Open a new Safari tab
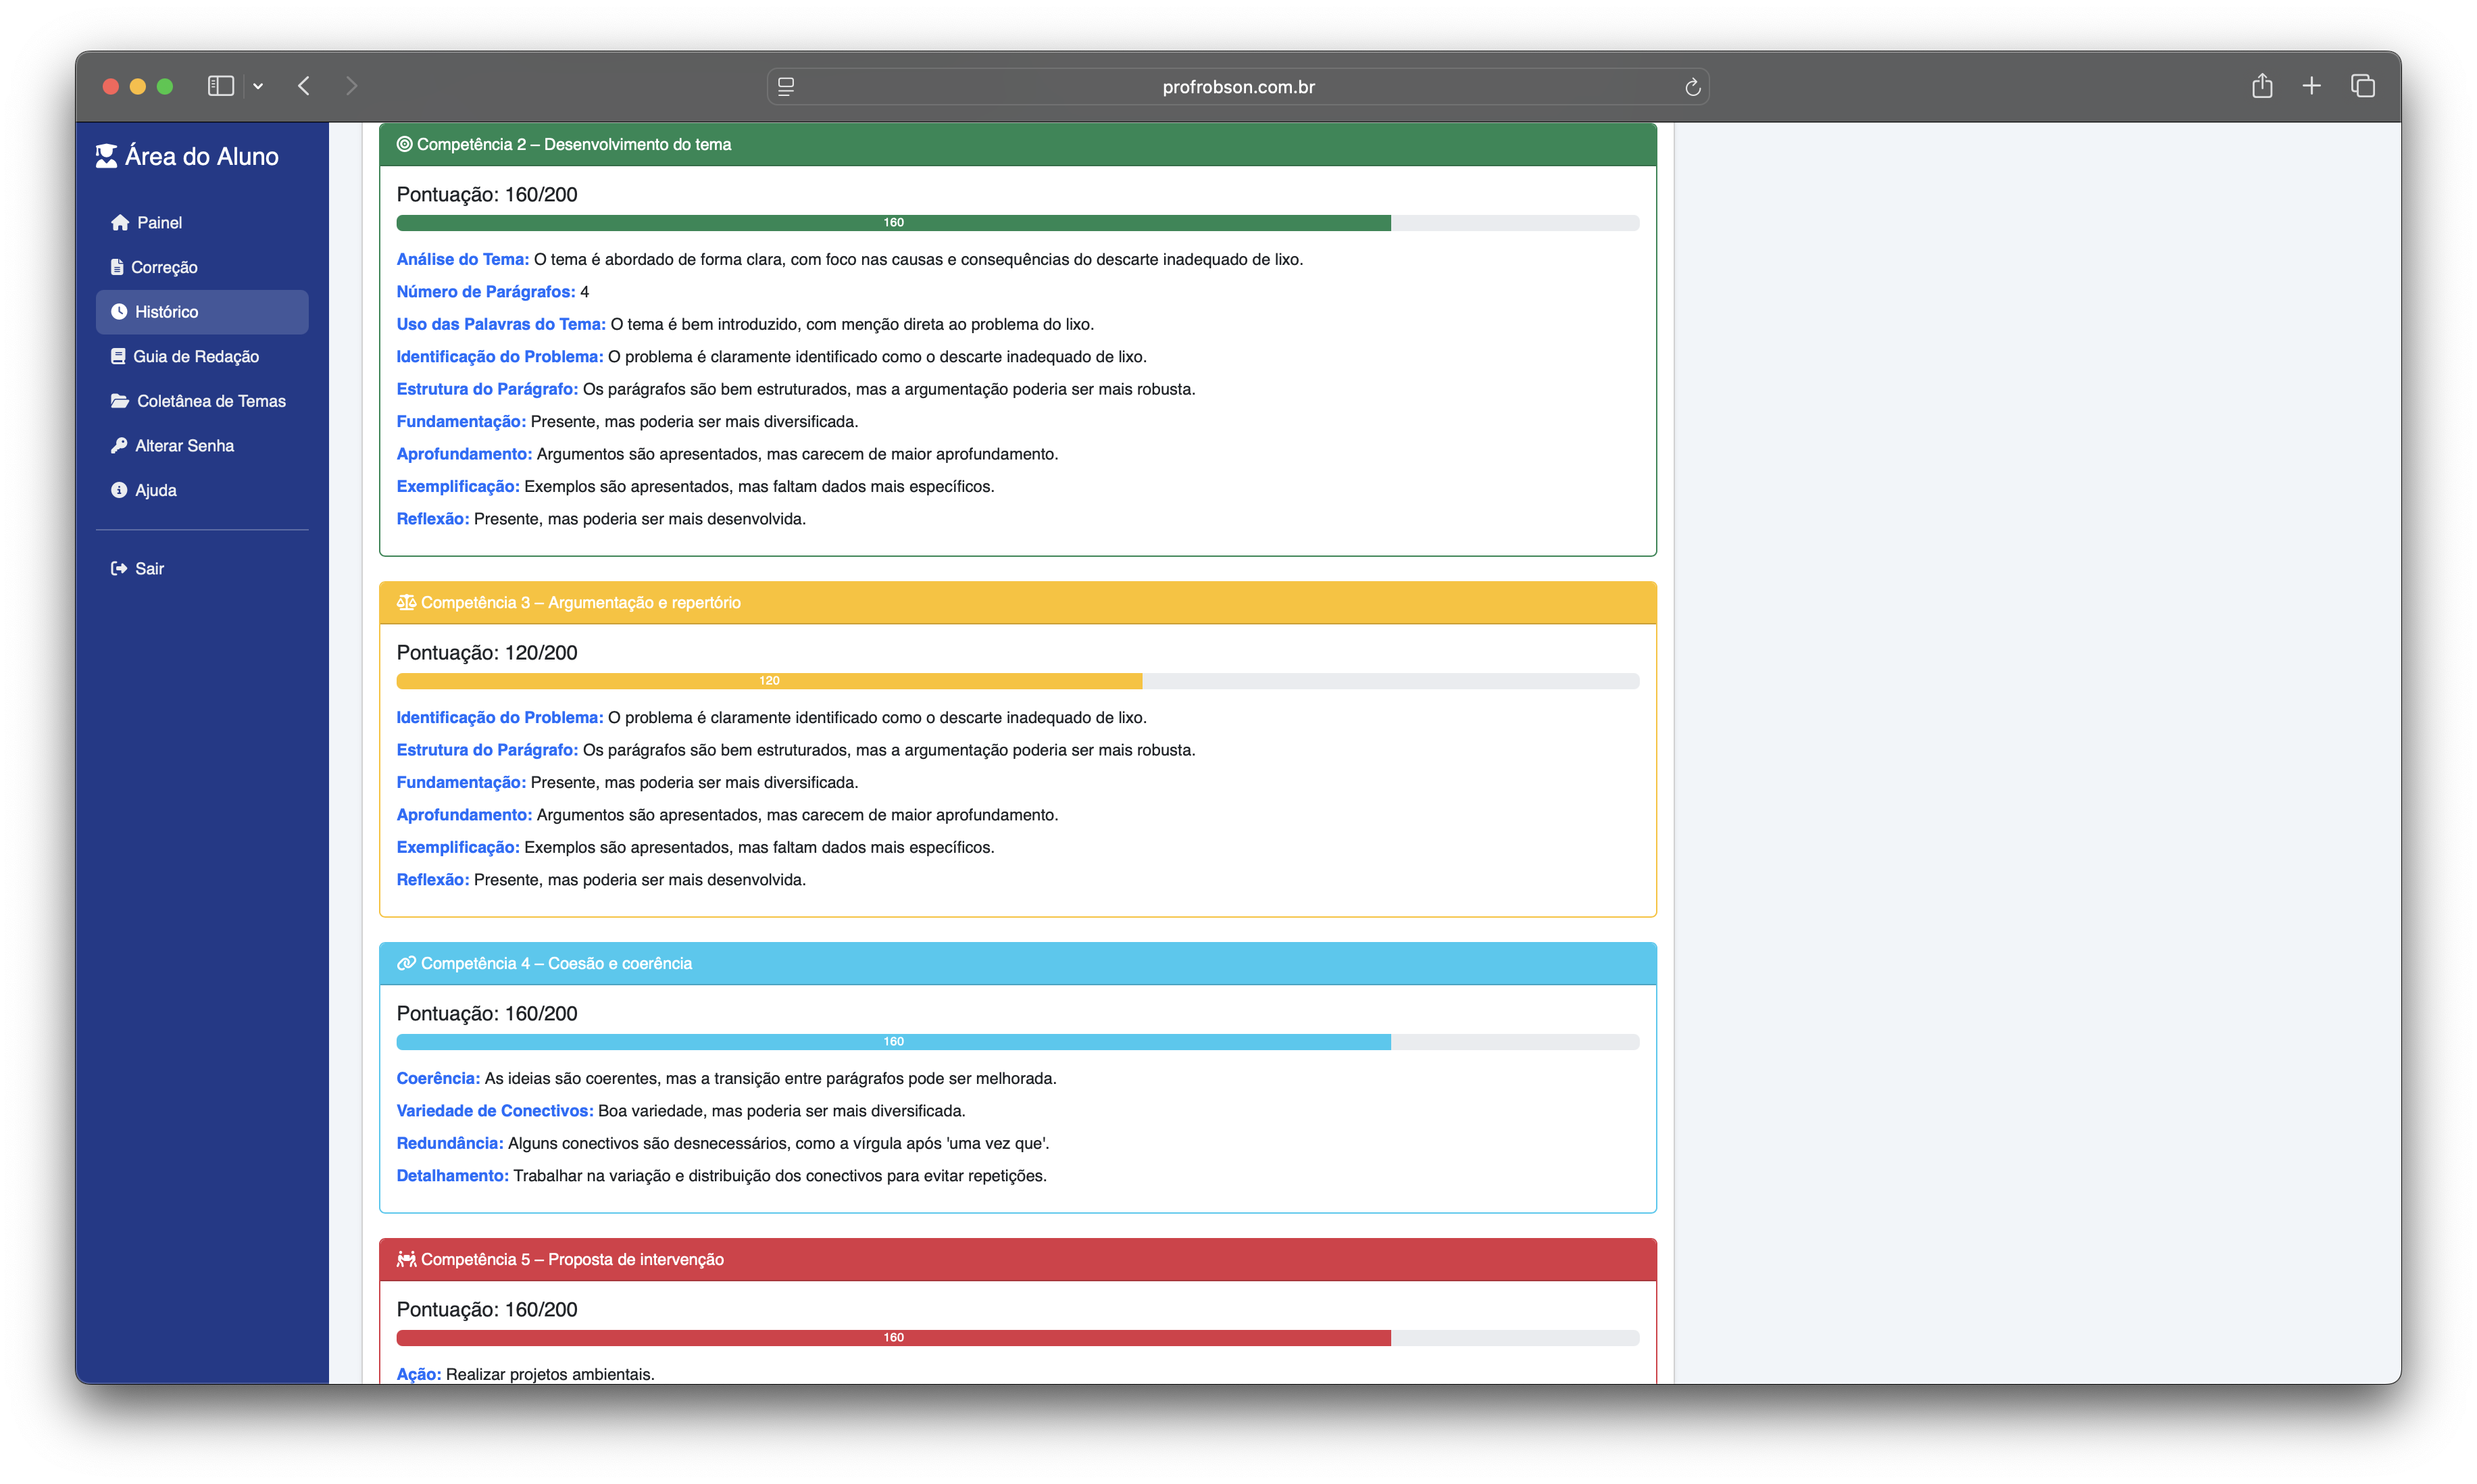 click(2311, 86)
